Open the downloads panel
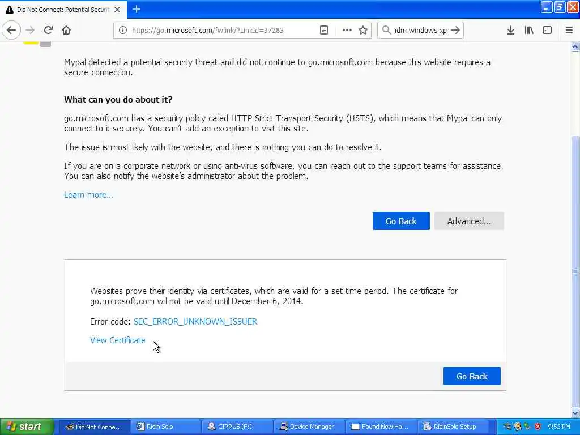This screenshot has height=435, width=580. pyautogui.click(x=511, y=30)
